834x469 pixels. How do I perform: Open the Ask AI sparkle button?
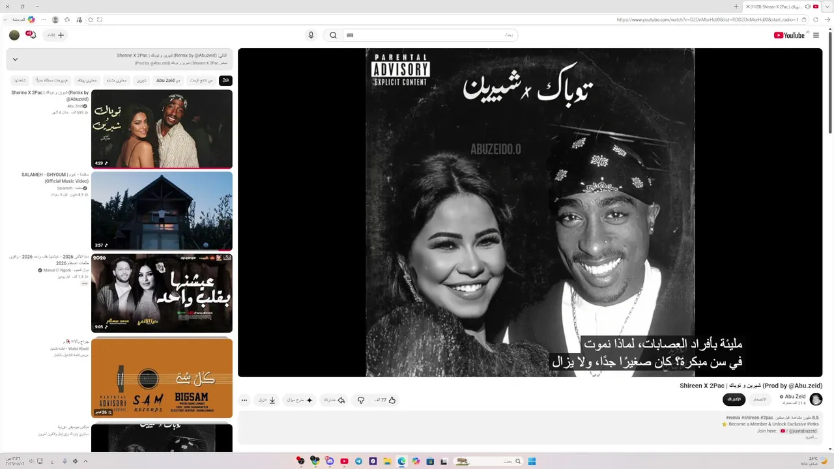coord(300,400)
